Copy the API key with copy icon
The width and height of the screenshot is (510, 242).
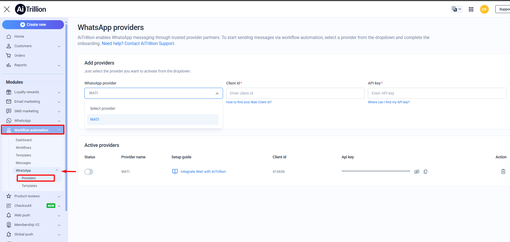pyautogui.click(x=426, y=172)
